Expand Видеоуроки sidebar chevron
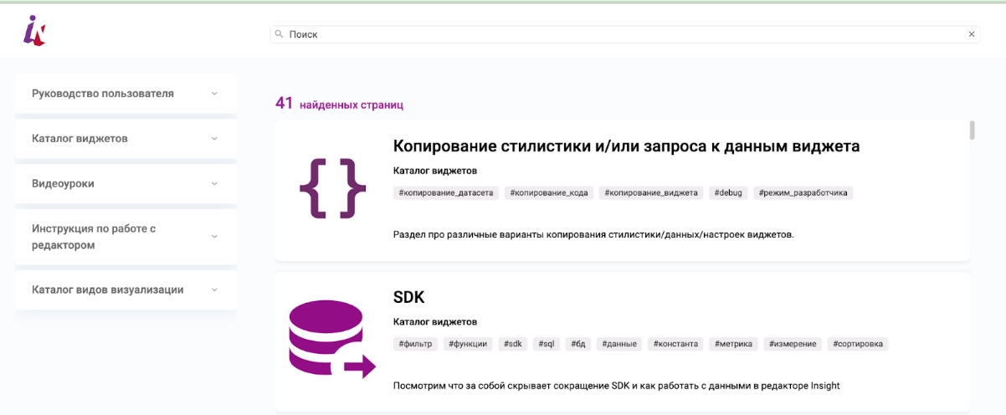 pyautogui.click(x=214, y=184)
